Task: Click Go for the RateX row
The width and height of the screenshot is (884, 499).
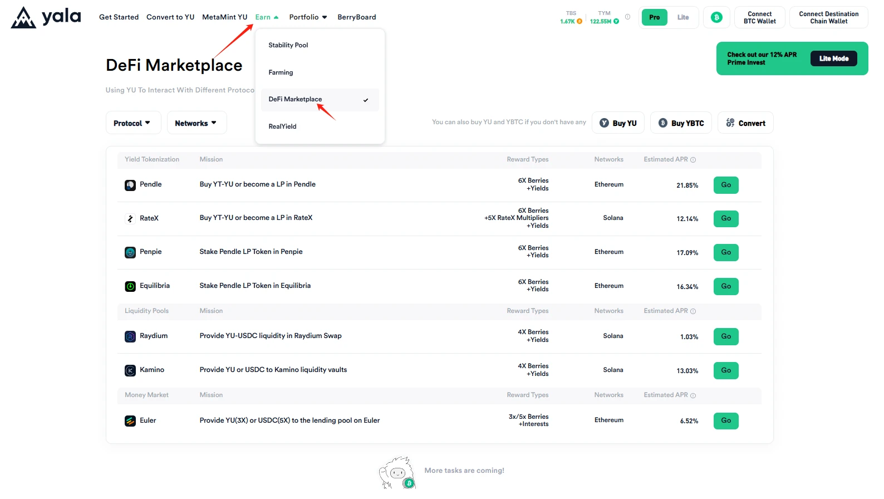Action: click(726, 219)
